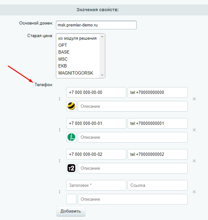
Task: Choose 'из модуля решения' in the price list
Action: click(78, 38)
